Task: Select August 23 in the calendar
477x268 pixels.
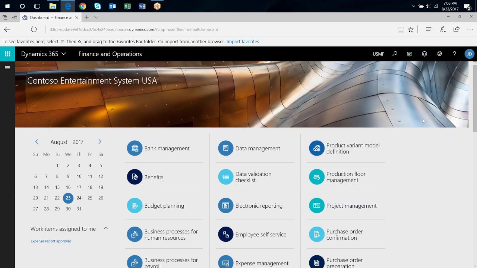Action: 68,198
